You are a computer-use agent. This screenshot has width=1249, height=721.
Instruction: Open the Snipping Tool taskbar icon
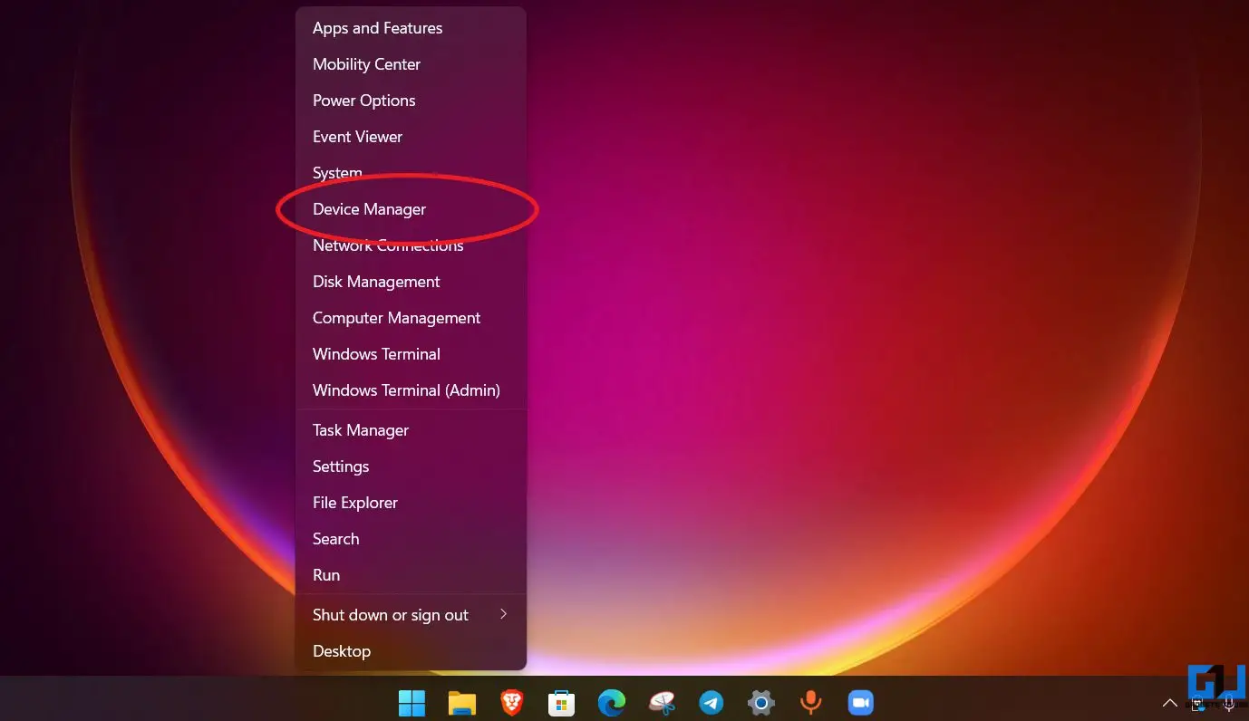(662, 702)
